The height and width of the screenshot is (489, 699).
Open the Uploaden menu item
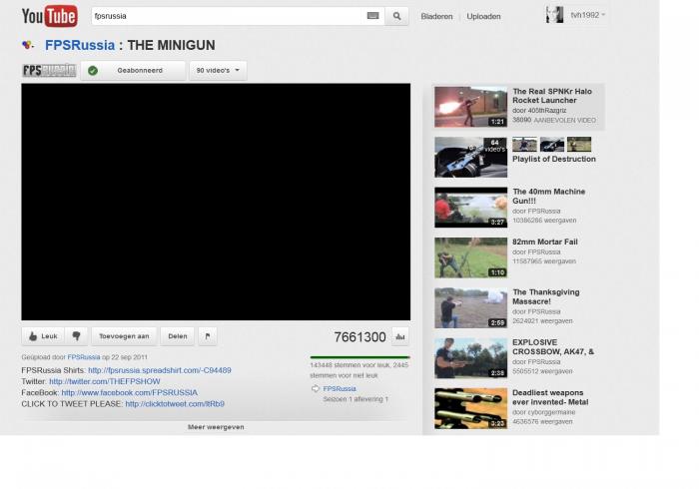pyautogui.click(x=483, y=17)
